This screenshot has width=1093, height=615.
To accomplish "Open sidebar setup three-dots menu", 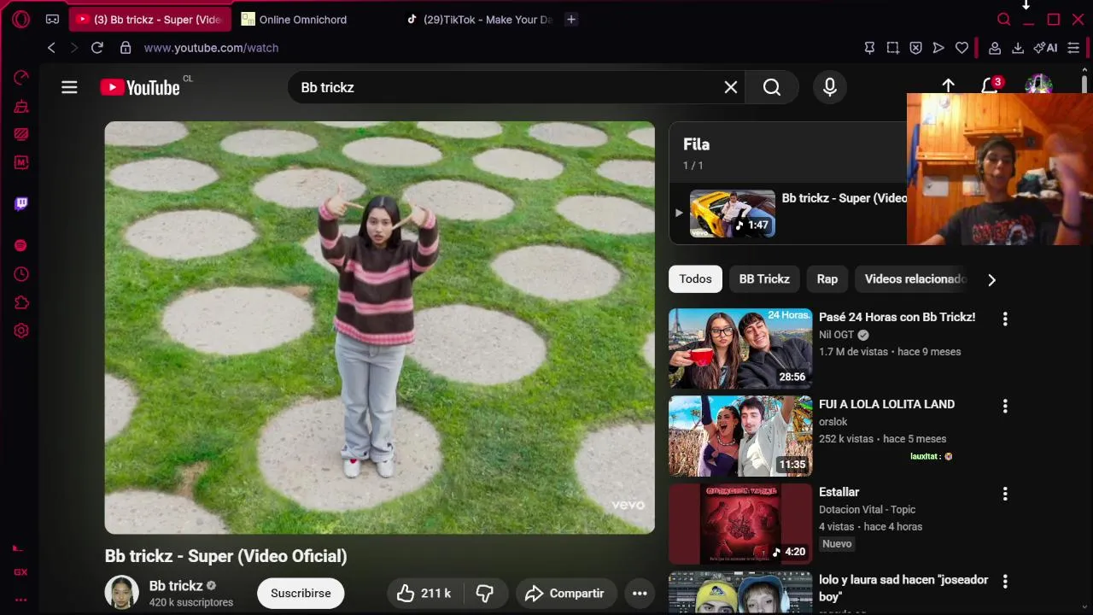I will click(20, 600).
